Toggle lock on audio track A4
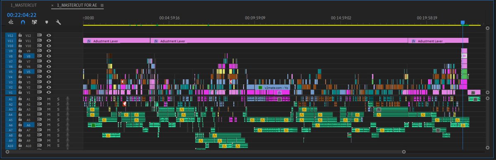Image resolution: width=496 pixels, height=160 pixels. click(x=20, y=114)
